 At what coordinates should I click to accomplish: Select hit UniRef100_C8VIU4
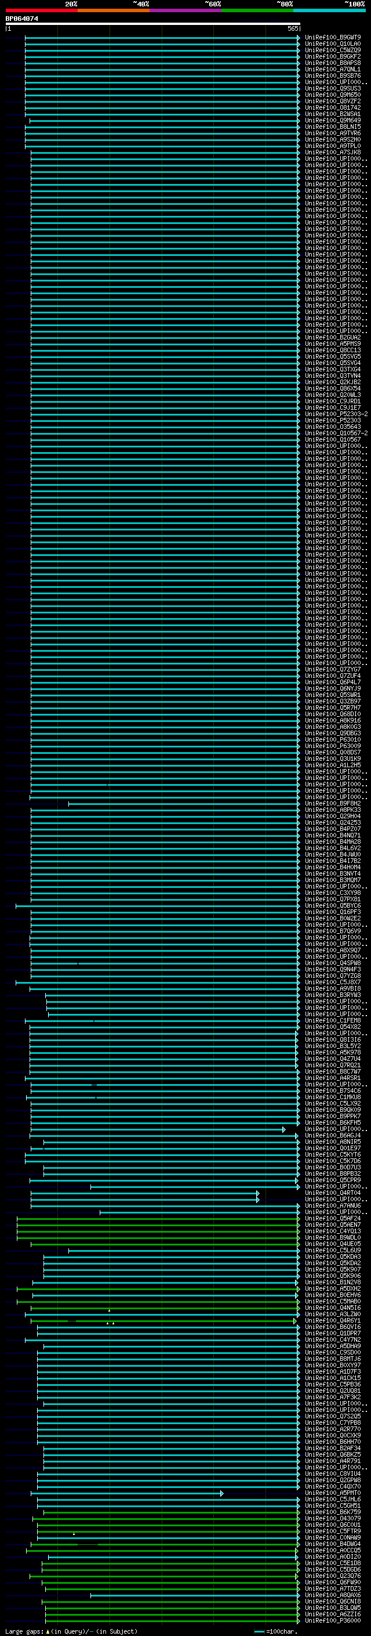click(332, 1475)
